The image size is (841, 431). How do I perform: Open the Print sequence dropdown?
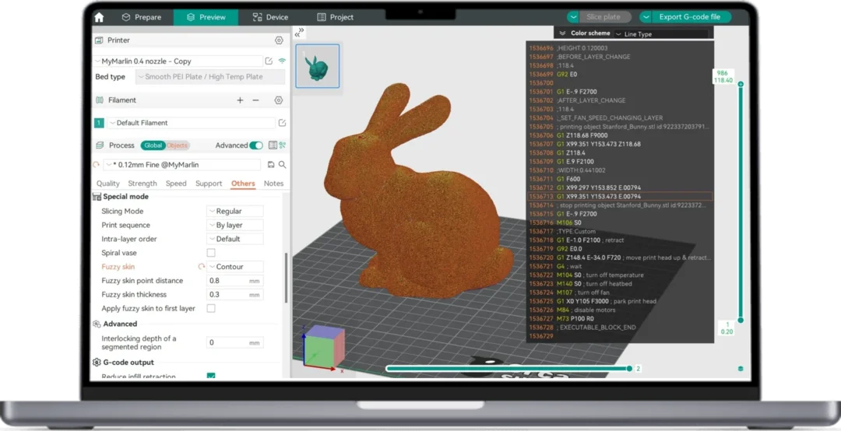[235, 225]
